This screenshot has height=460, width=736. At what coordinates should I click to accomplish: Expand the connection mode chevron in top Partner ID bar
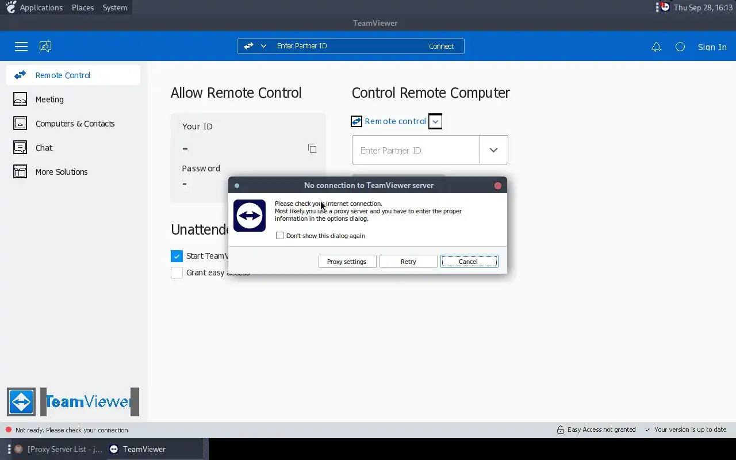(x=263, y=46)
